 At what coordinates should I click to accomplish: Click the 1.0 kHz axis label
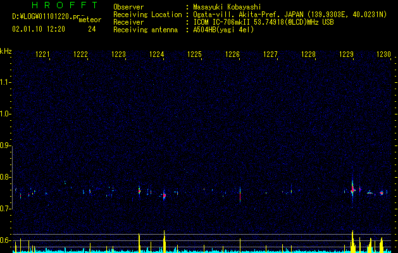6,114
